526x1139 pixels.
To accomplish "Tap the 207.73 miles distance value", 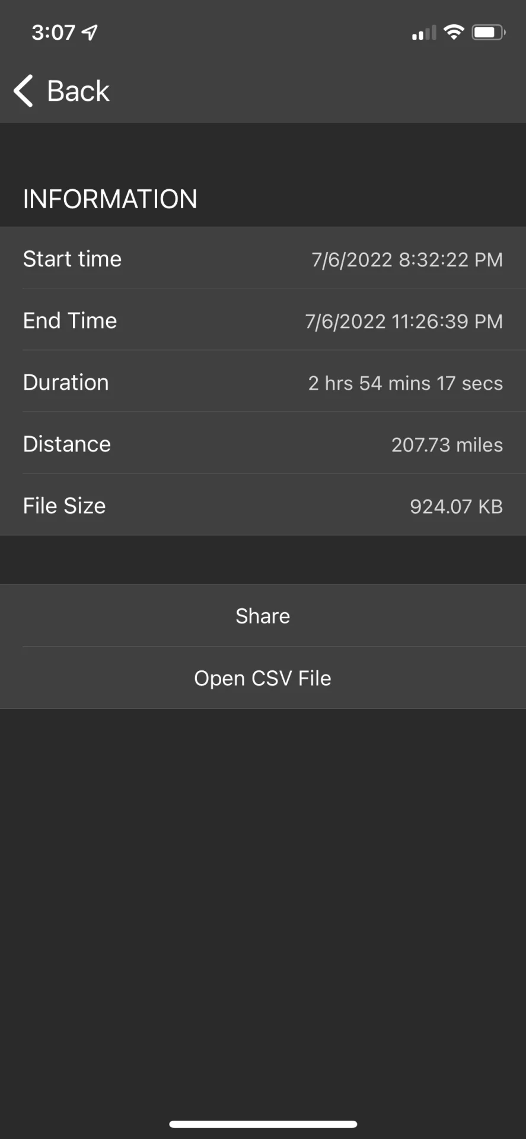I will (447, 444).
